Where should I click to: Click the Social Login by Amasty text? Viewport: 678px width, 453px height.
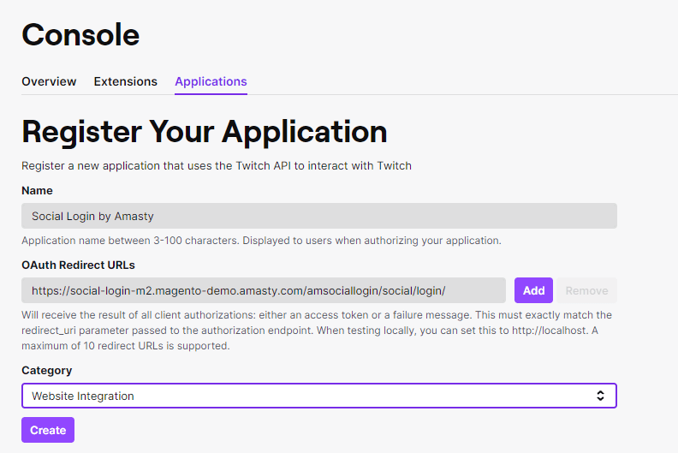point(92,216)
